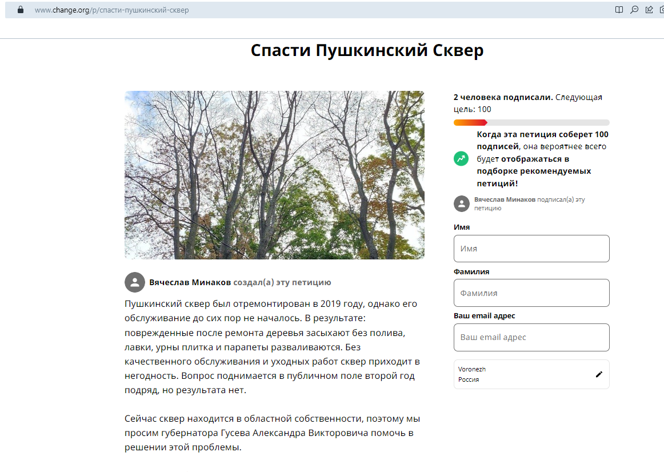Viewport: 664px width, 472px height.
Task: Click Вячеслав Минаков in the signed notice
Action: [505, 199]
